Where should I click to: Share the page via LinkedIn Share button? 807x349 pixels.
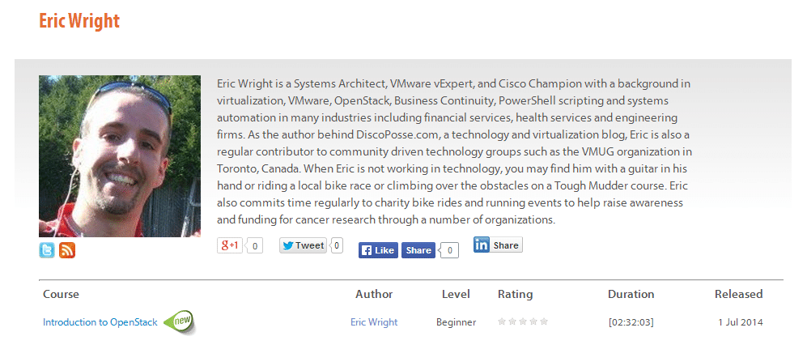click(498, 245)
